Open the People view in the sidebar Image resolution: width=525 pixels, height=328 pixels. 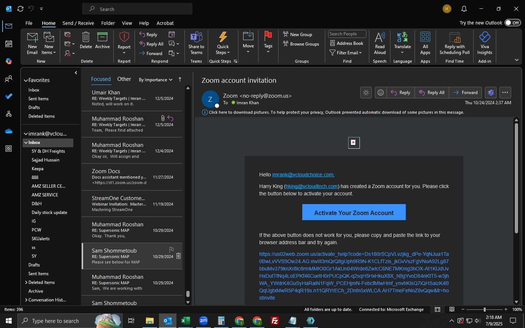point(9,79)
